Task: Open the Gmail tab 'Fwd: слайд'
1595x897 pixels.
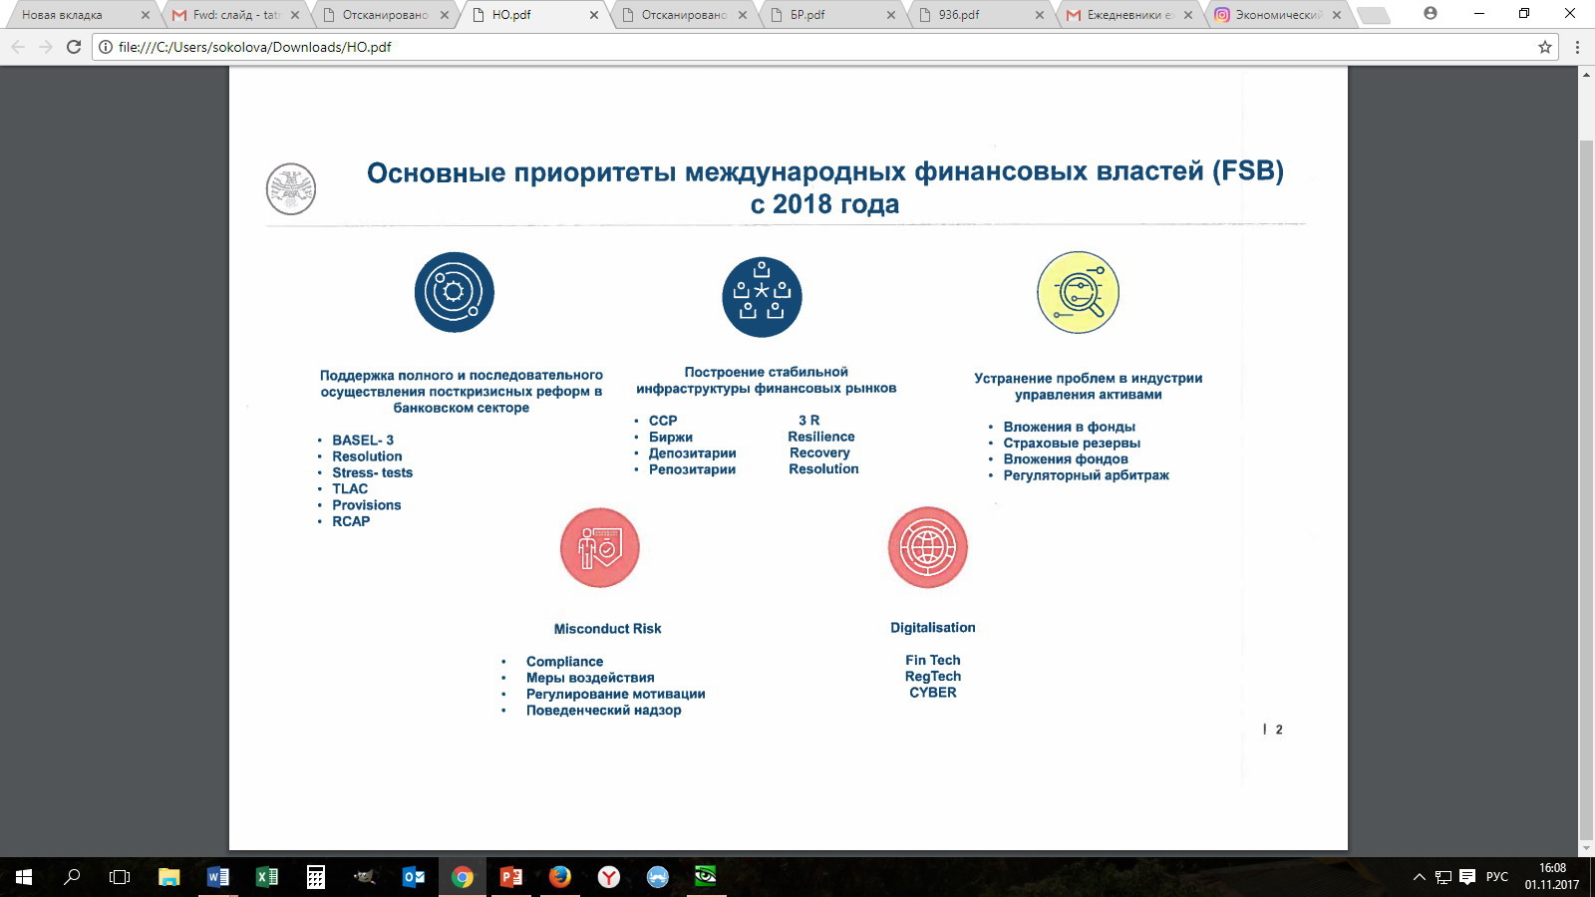Action: coord(229,15)
